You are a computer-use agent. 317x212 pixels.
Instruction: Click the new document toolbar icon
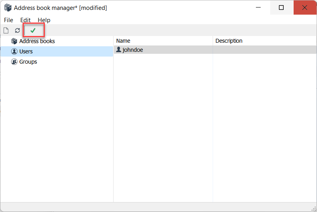pos(6,30)
